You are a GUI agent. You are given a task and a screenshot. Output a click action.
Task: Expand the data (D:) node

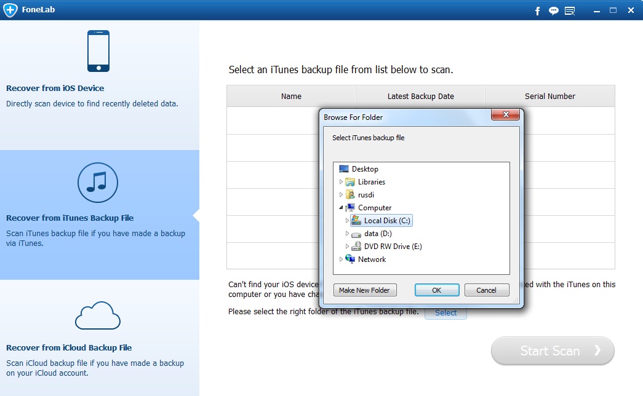tap(347, 233)
